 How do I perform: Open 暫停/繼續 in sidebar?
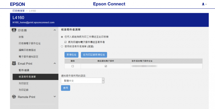coord(24,70)
